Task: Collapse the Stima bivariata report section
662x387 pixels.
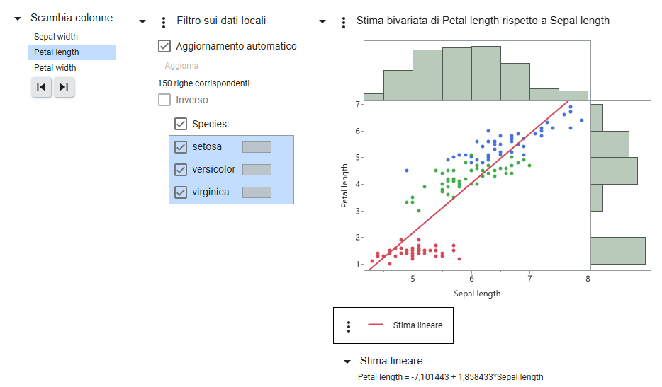Action: click(322, 21)
